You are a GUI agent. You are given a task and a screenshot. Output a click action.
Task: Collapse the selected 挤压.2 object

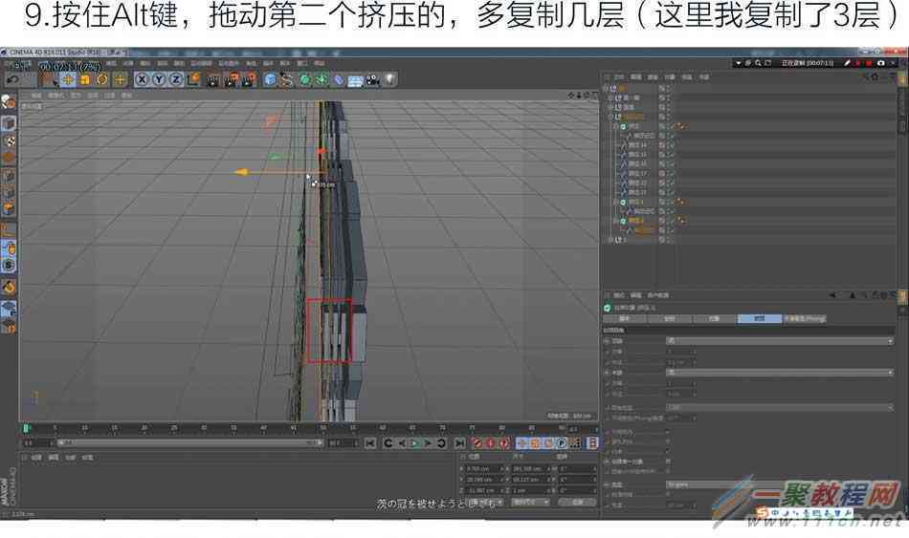(616, 221)
